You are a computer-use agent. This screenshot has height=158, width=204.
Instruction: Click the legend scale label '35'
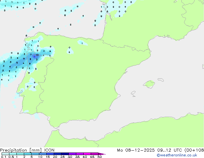click(77, 157)
